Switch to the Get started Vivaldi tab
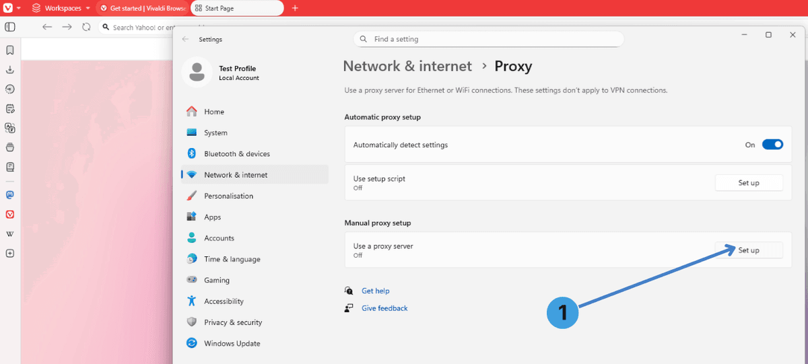 (x=141, y=8)
